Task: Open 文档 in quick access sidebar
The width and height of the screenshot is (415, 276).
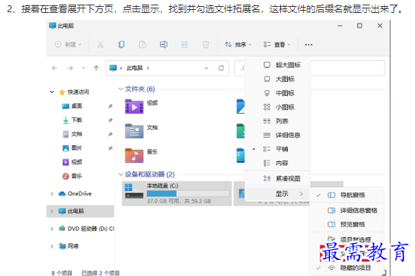Action: tap(77, 134)
